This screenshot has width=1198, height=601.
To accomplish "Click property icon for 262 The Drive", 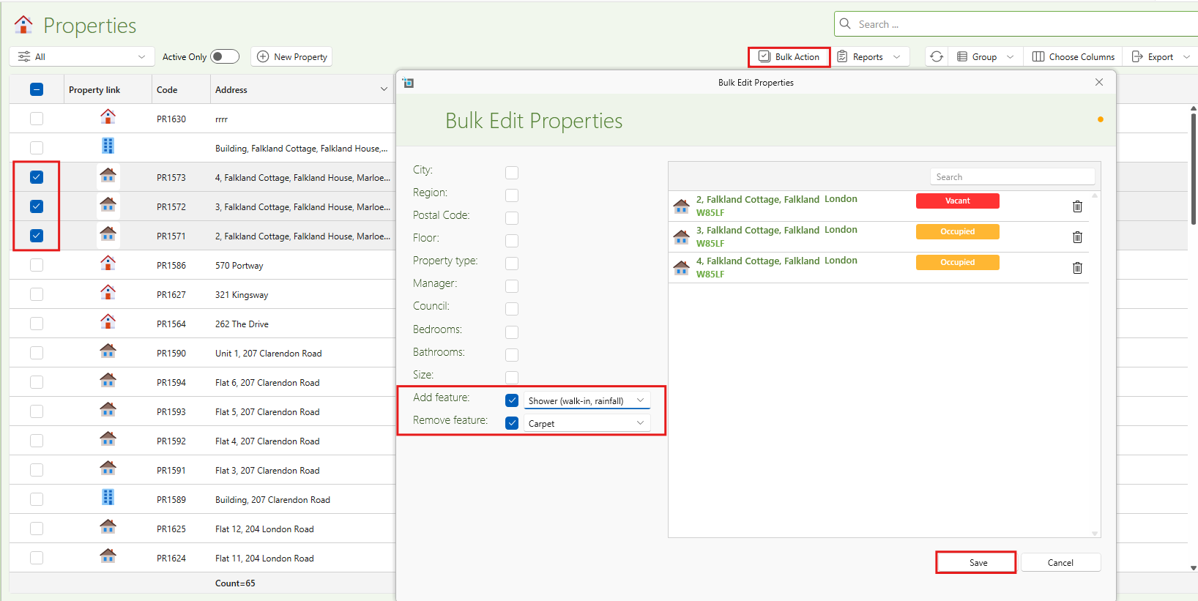I will click(x=108, y=321).
